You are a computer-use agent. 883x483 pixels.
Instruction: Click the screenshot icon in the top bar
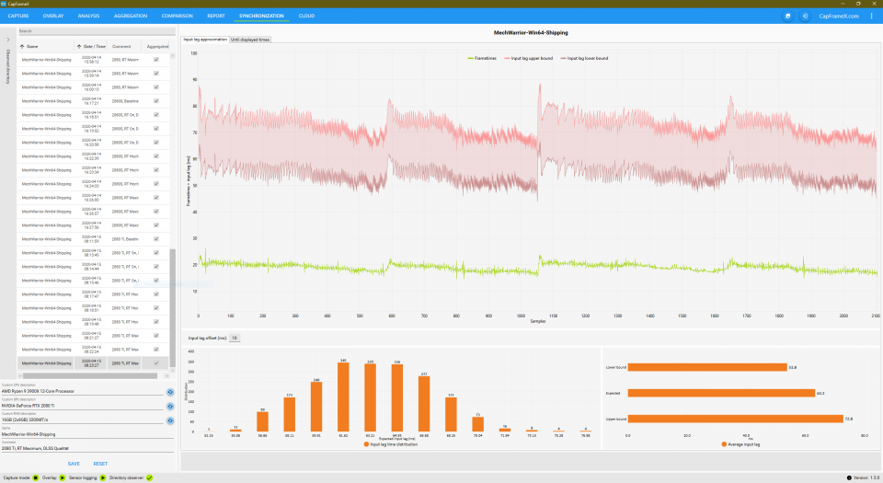pyautogui.click(x=788, y=17)
